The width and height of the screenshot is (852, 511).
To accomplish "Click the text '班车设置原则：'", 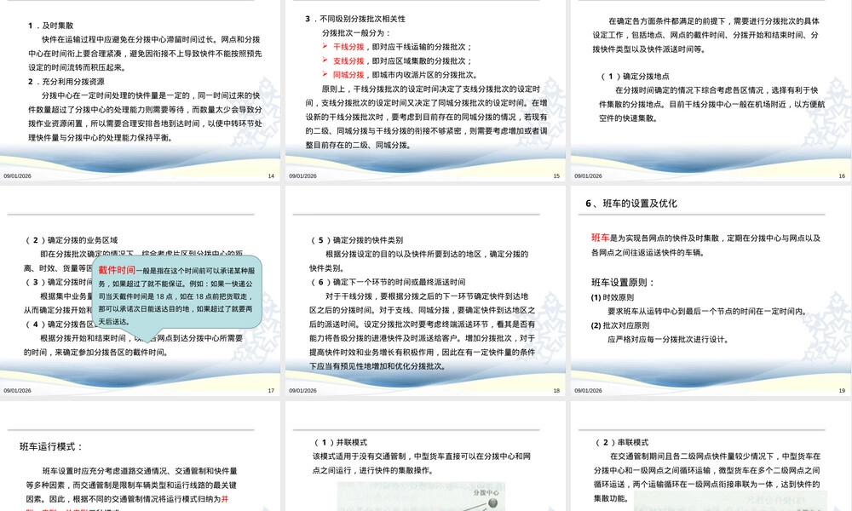I will pyautogui.click(x=624, y=283).
